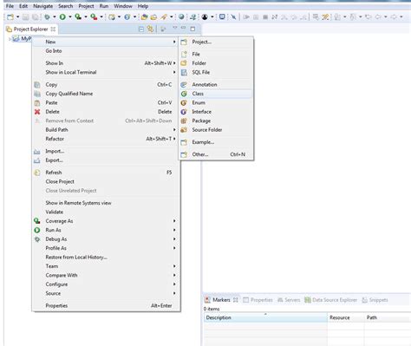The image size is (411, 346).
Task: Switch to the Properties tab in bottom panel
Action: [258, 300]
